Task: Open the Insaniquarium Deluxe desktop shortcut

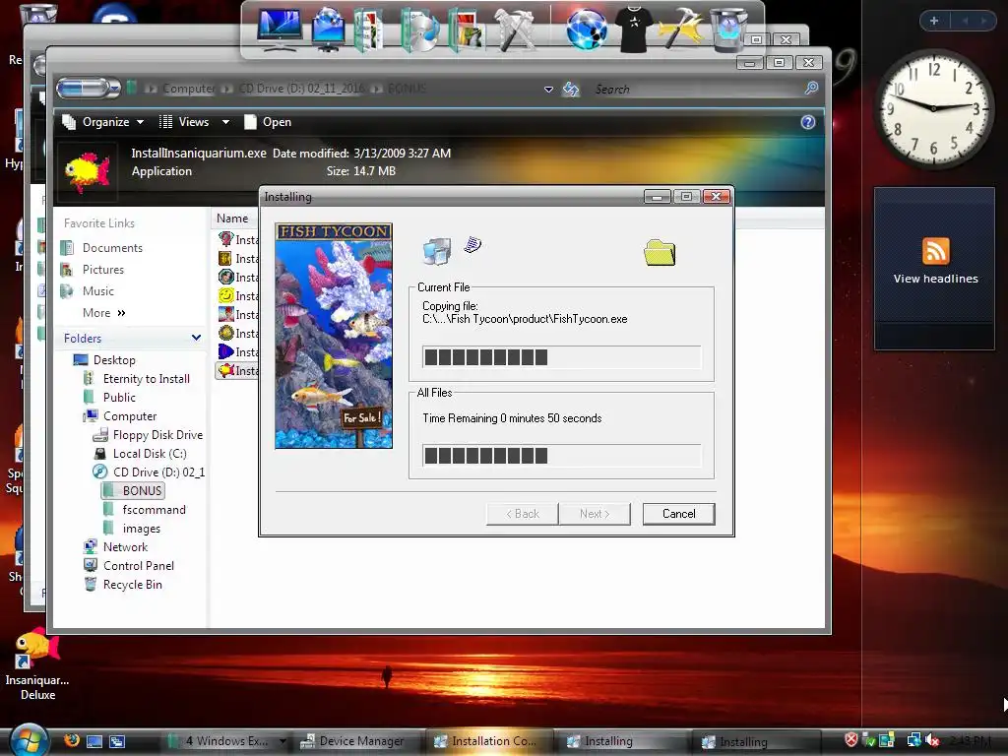Action: [37, 665]
